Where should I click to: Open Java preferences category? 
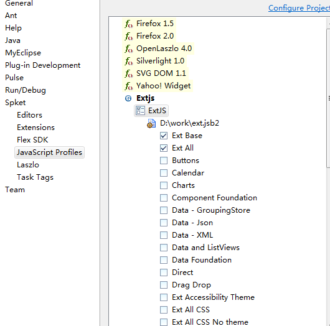12,40
